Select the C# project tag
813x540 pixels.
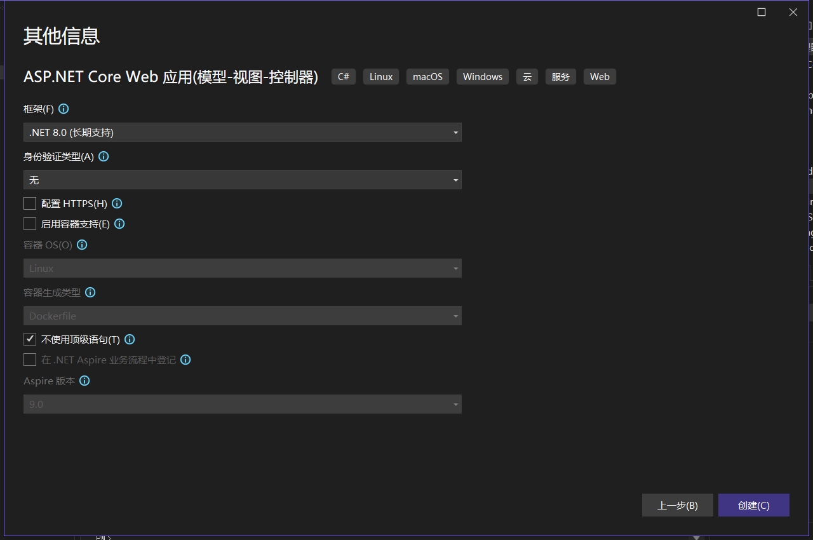[x=343, y=76]
